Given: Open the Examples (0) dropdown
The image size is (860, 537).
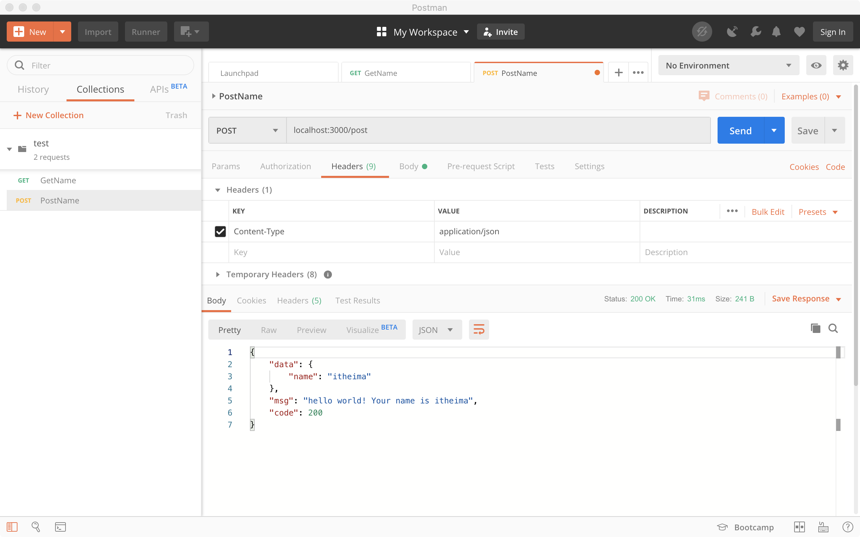Looking at the screenshot, I should (x=812, y=97).
